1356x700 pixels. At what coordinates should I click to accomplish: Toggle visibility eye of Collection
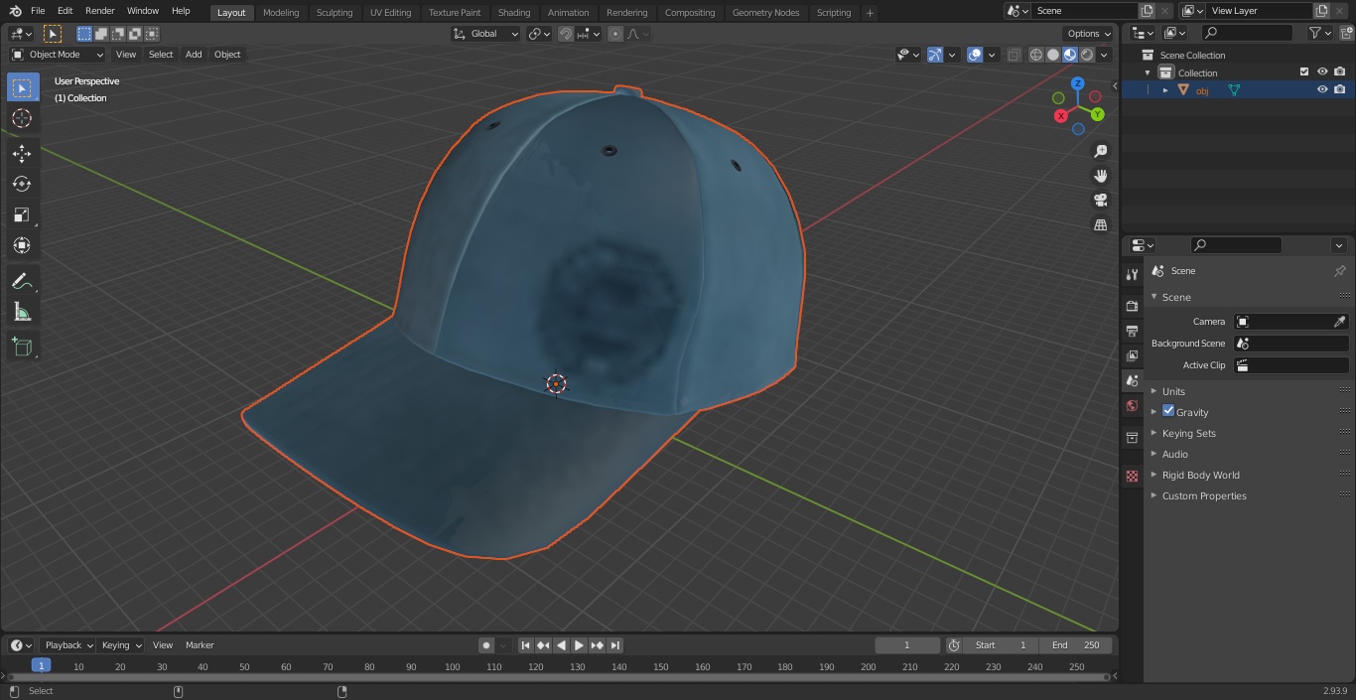coord(1322,72)
